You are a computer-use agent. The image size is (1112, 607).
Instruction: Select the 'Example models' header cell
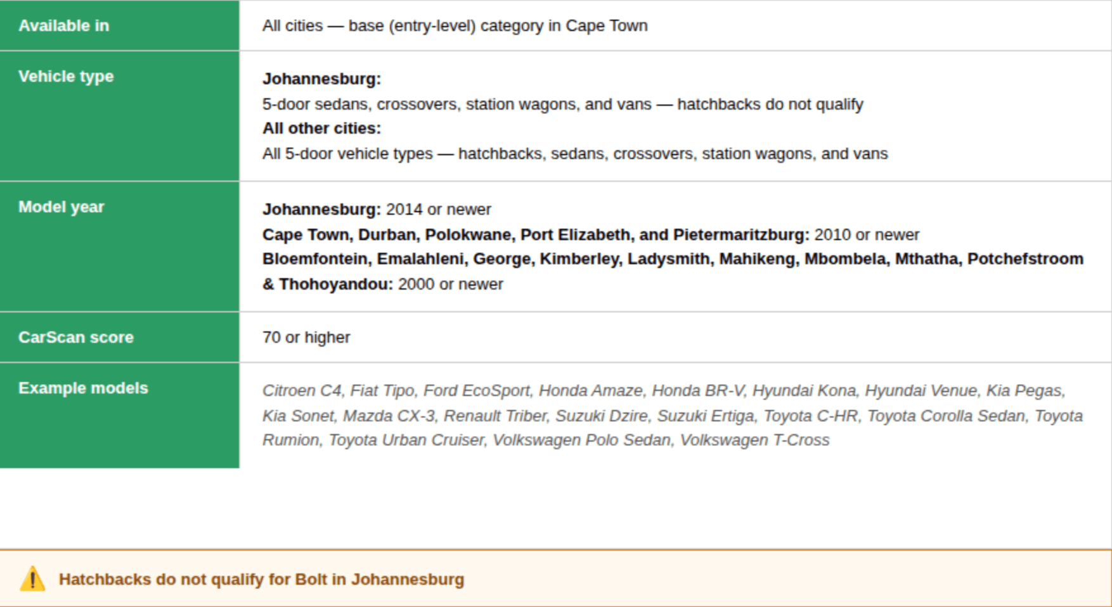pos(119,416)
